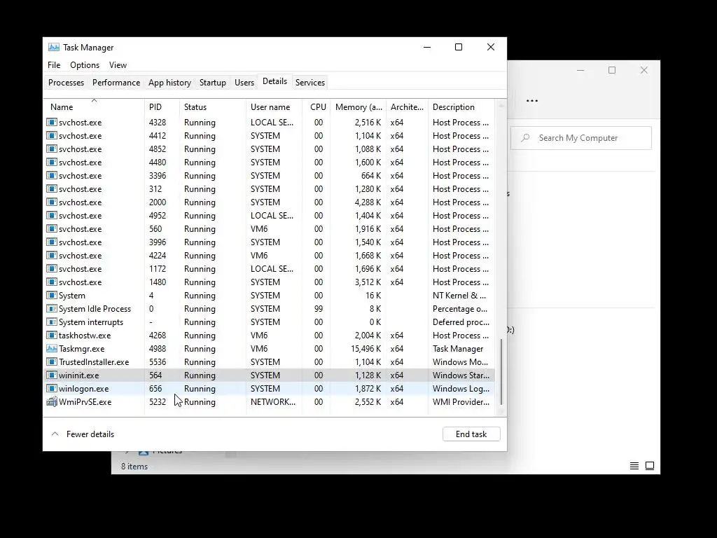
Task: Switch Explorer to details view icon
Action: pyautogui.click(x=634, y=466)
